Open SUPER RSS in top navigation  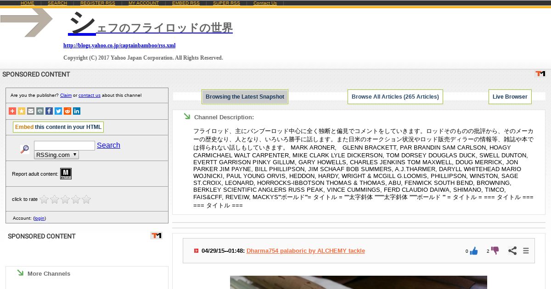(226, 3)
